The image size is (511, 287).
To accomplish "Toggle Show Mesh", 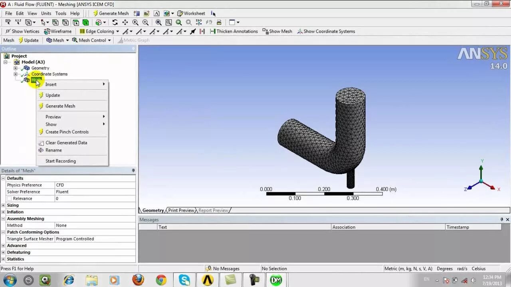I will point(277,31).
